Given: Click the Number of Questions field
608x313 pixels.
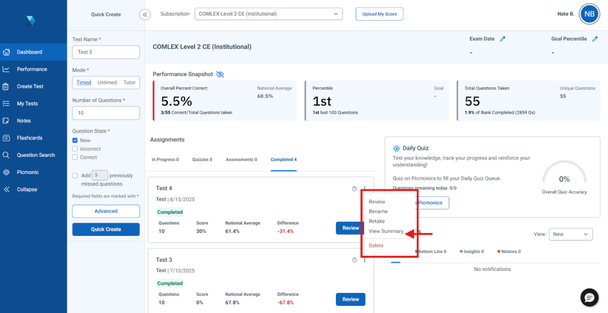Looking at the screenshot, I should [106, 113].
